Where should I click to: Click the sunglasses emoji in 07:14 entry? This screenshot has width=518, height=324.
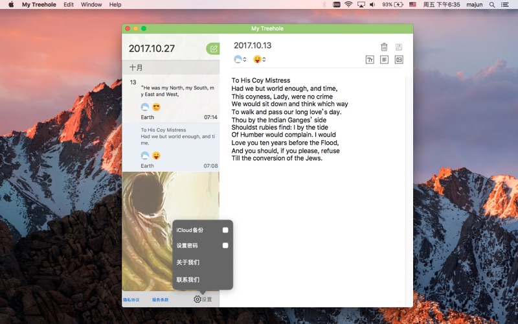pos(156,107)
